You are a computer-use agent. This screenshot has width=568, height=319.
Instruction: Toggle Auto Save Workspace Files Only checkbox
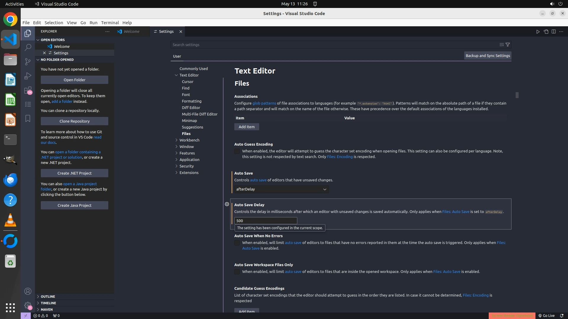click(237, 272)
